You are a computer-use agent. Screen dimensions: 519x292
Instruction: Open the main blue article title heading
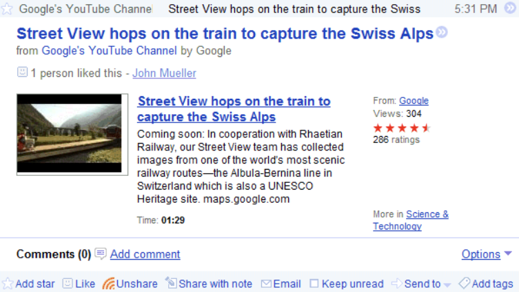click(225, 34)
